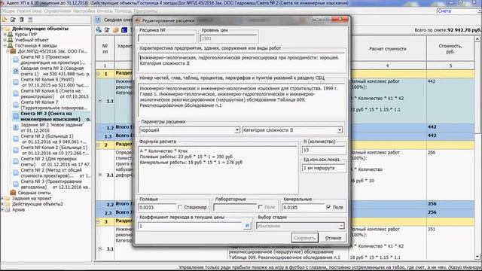This screenshot has height=271, width=482.
Task: Click the Сохранить button
Action: (304, 238)
